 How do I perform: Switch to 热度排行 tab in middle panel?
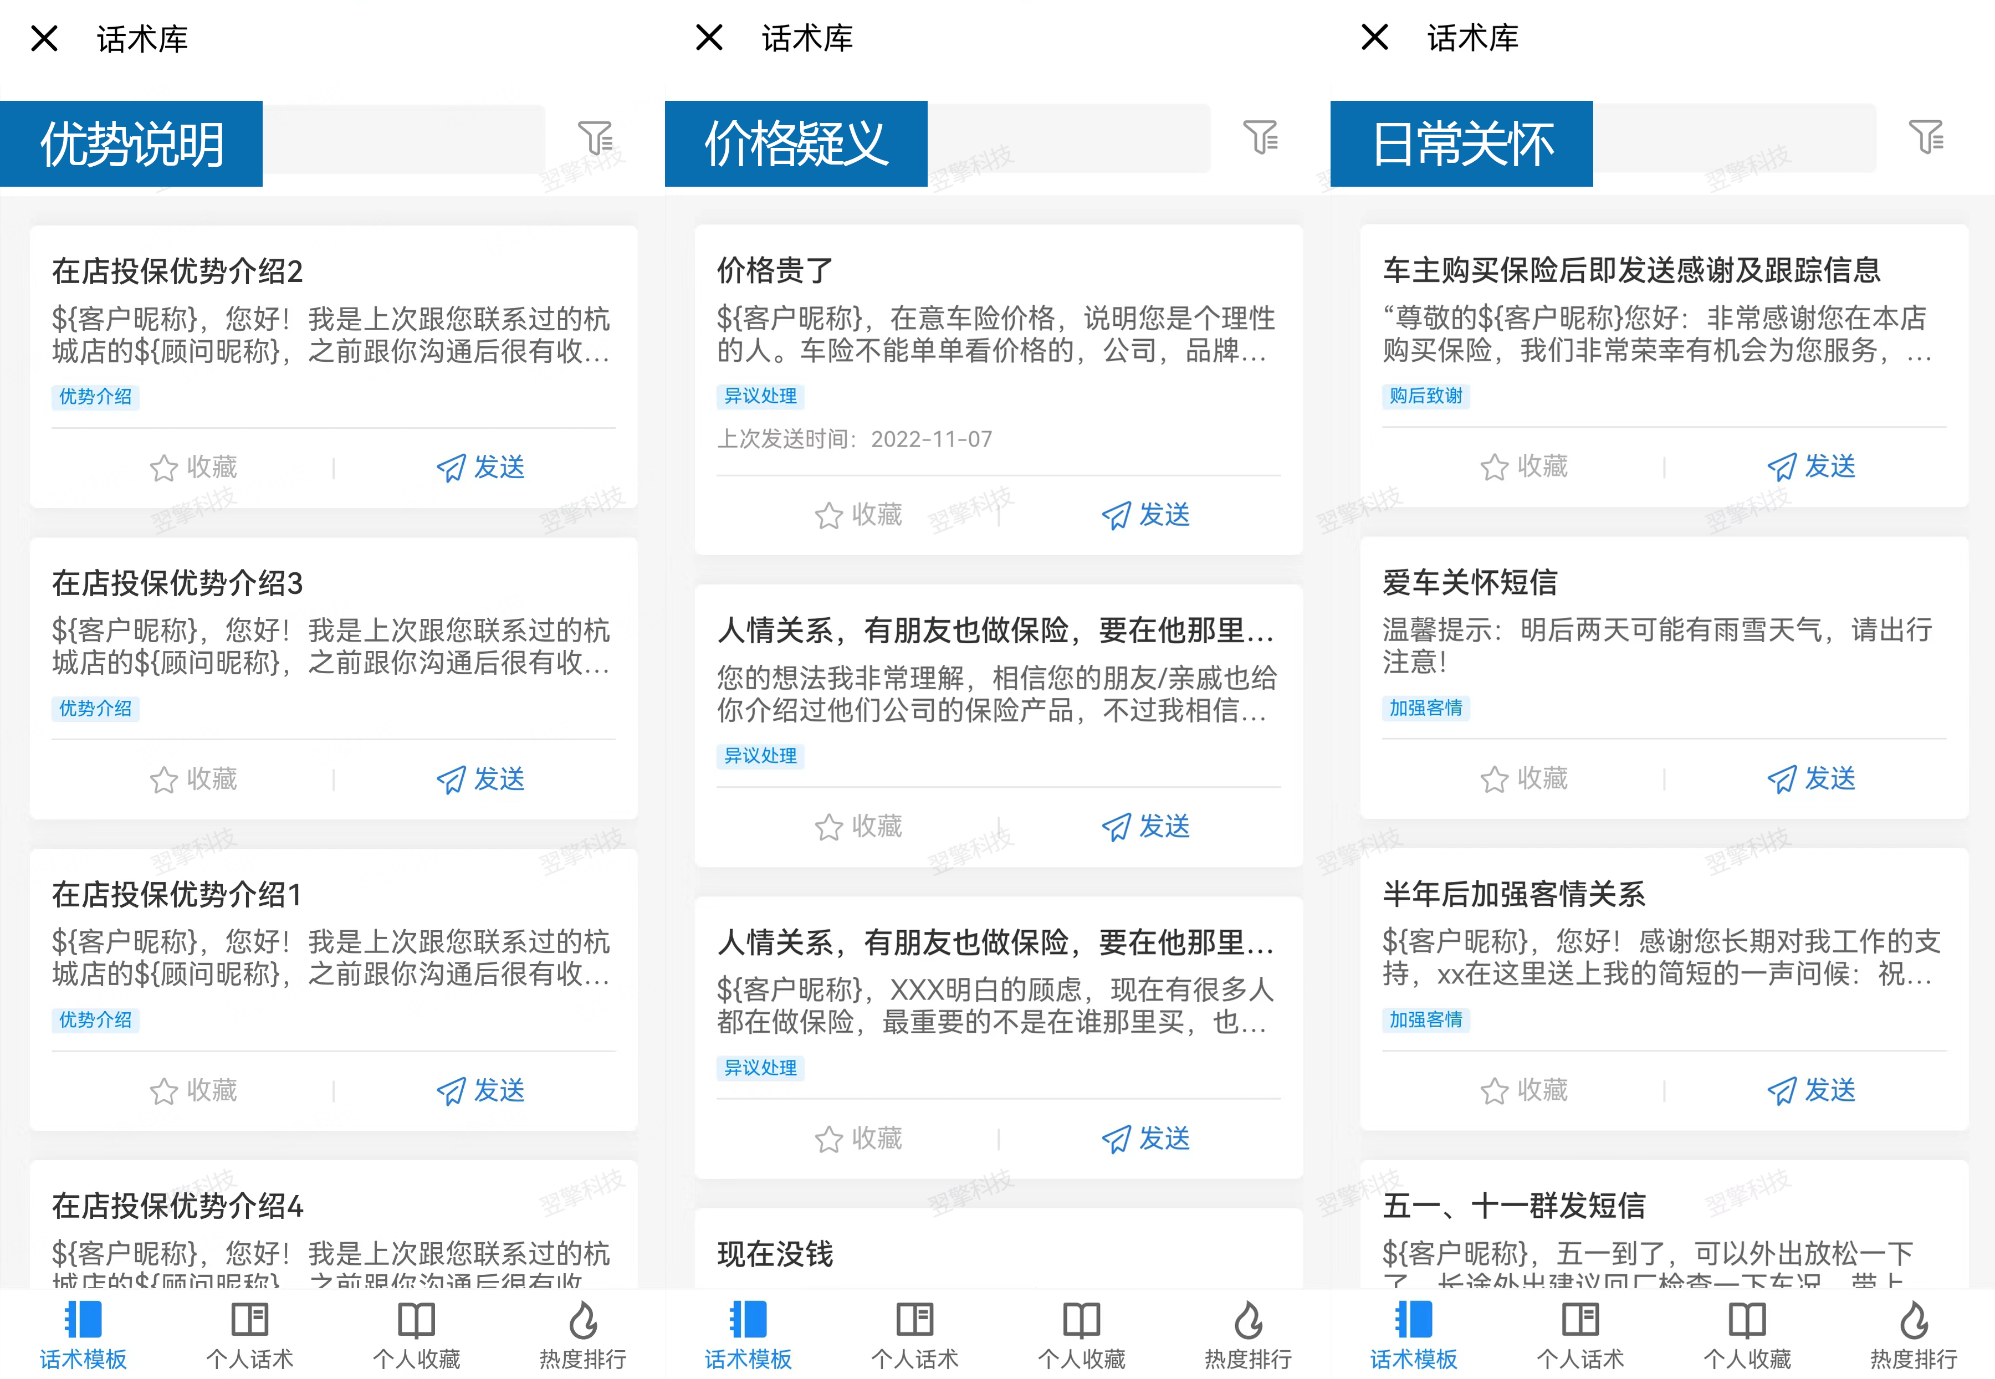click(1247, 1335)
